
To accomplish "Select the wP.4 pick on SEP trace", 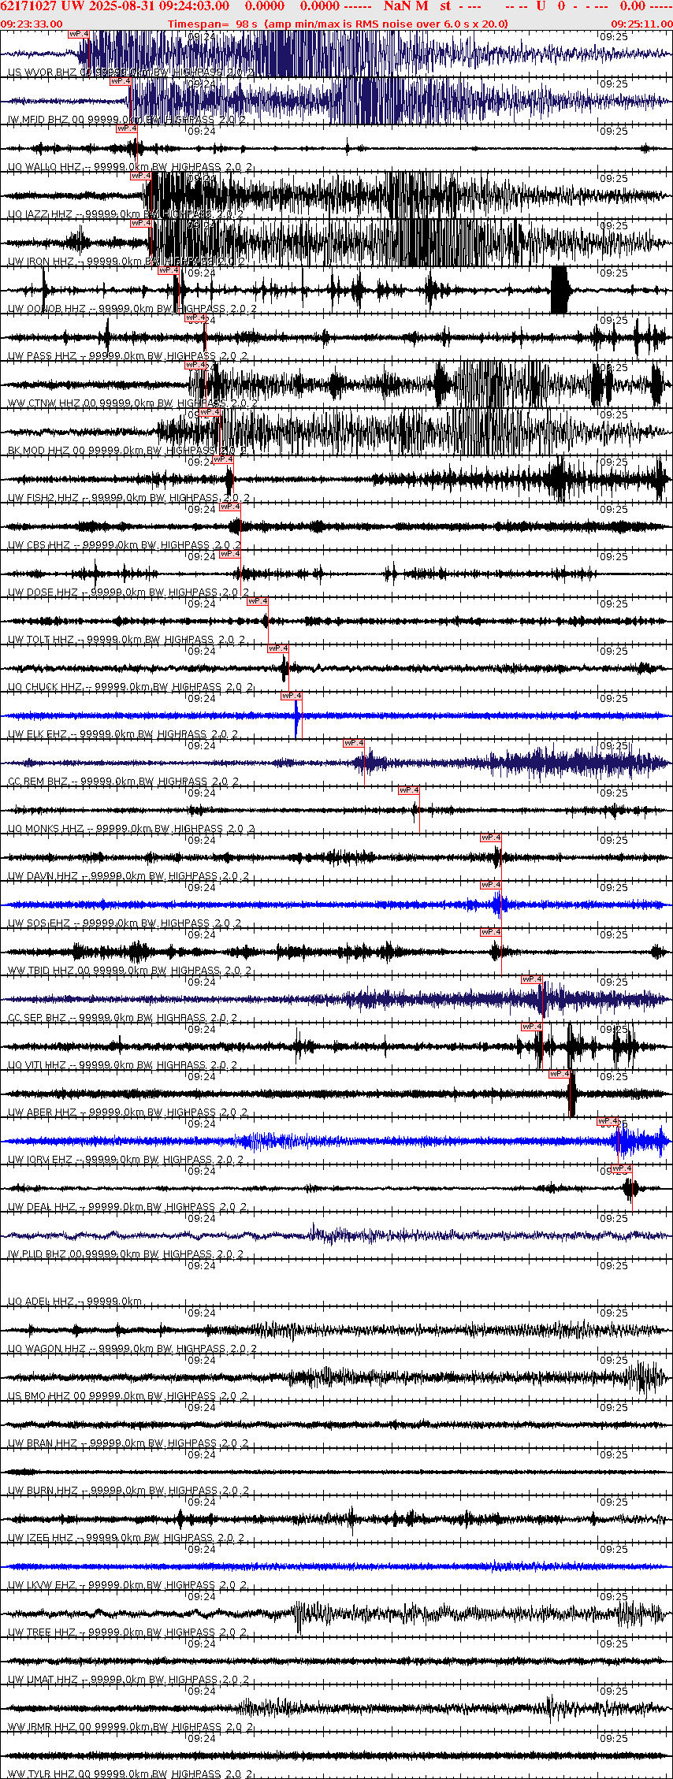I will (x=531, y=979).
